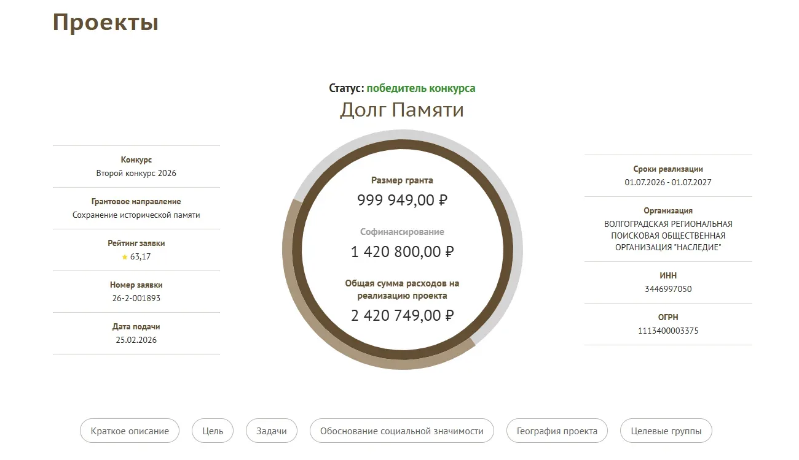Screen dimensions: 799x460
Task: Select the submission date 25.02.2026
Action: pos(136,340)
